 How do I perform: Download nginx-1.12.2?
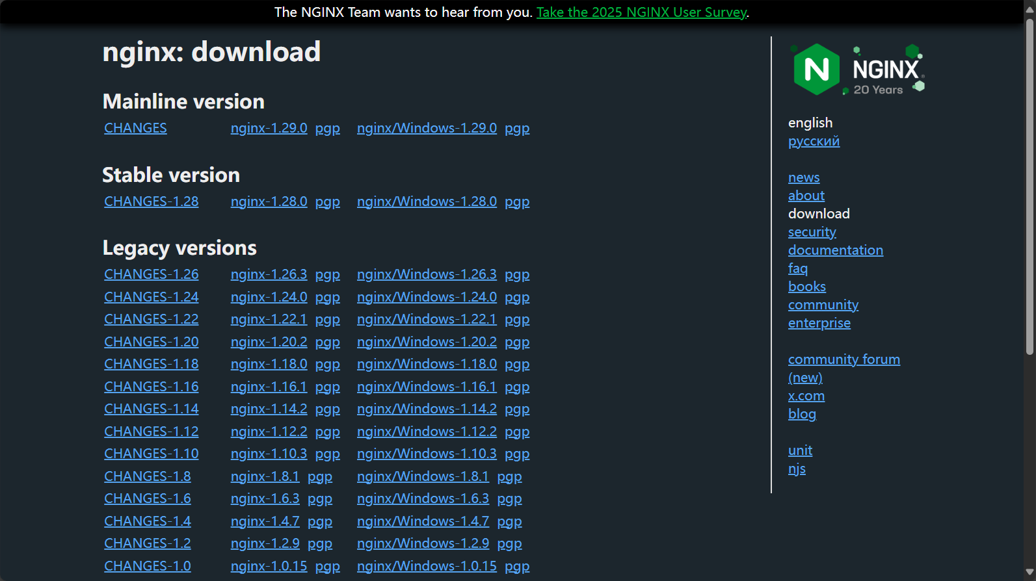pos(269,432)
